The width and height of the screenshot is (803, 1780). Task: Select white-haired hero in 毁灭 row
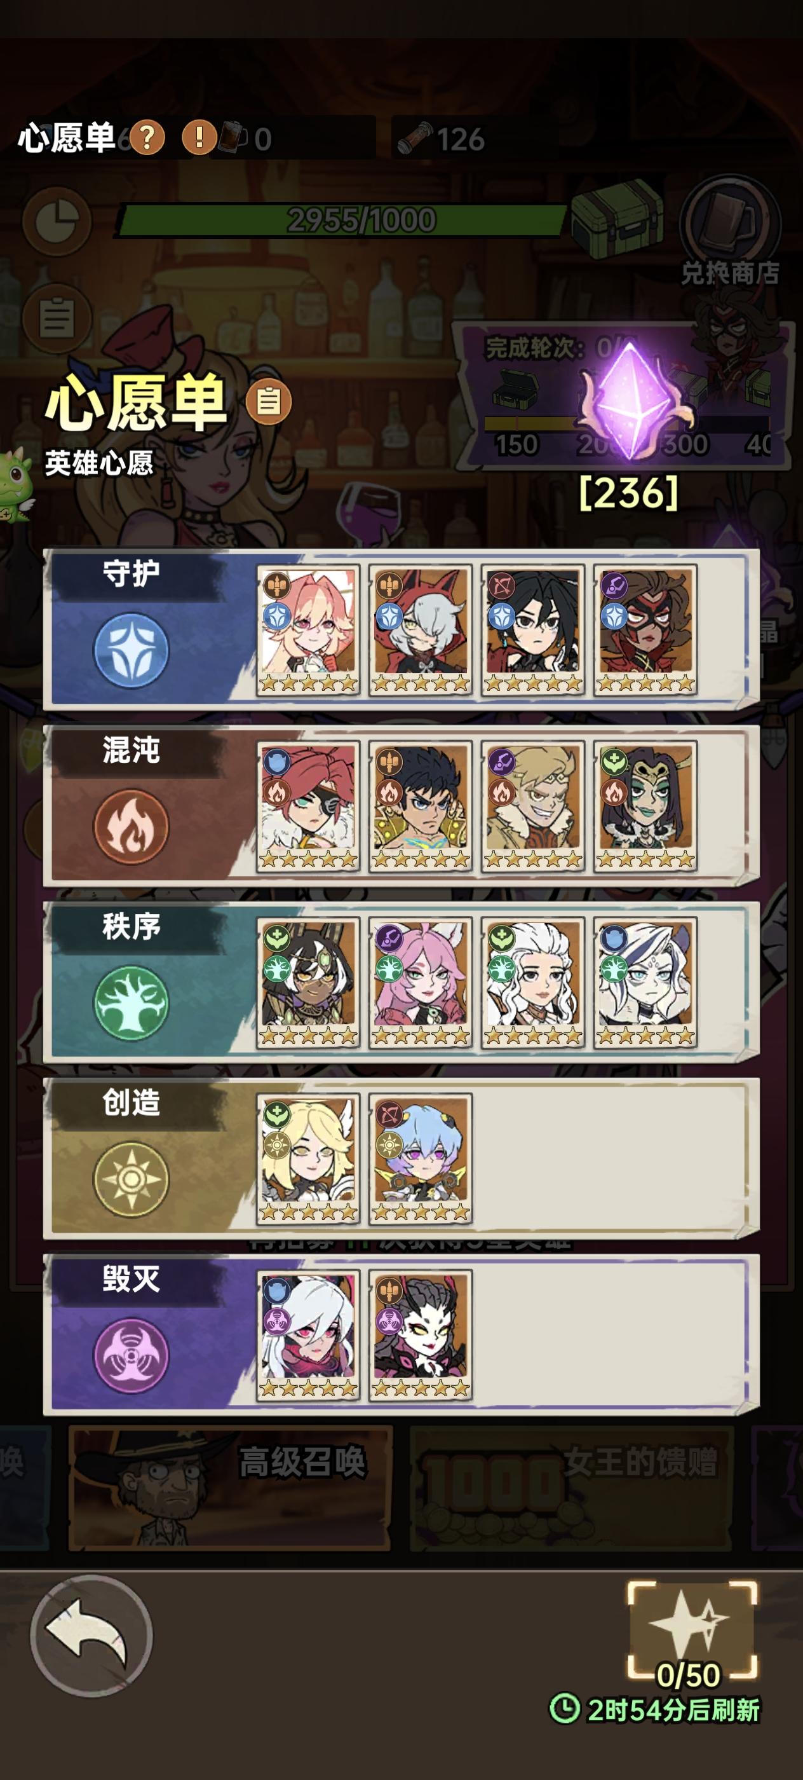308,1335
